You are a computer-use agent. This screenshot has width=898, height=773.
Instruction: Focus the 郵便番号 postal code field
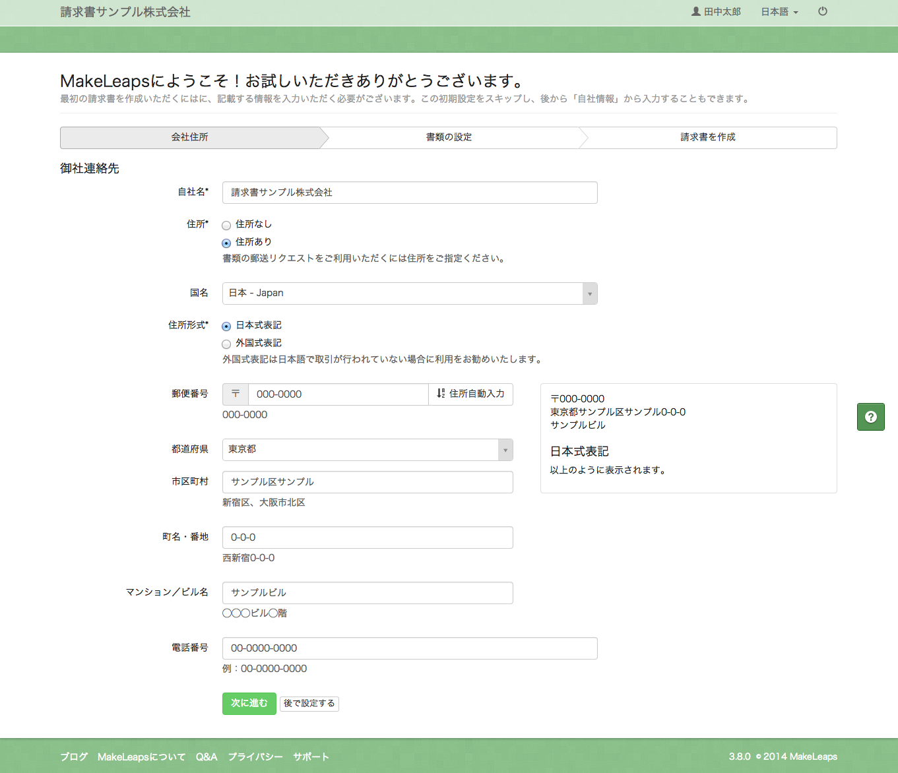338,394
